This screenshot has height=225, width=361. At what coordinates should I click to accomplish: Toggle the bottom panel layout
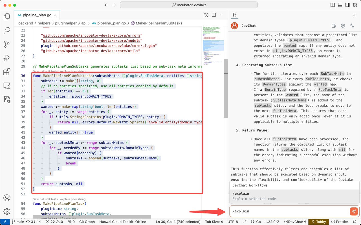[340, 5]
